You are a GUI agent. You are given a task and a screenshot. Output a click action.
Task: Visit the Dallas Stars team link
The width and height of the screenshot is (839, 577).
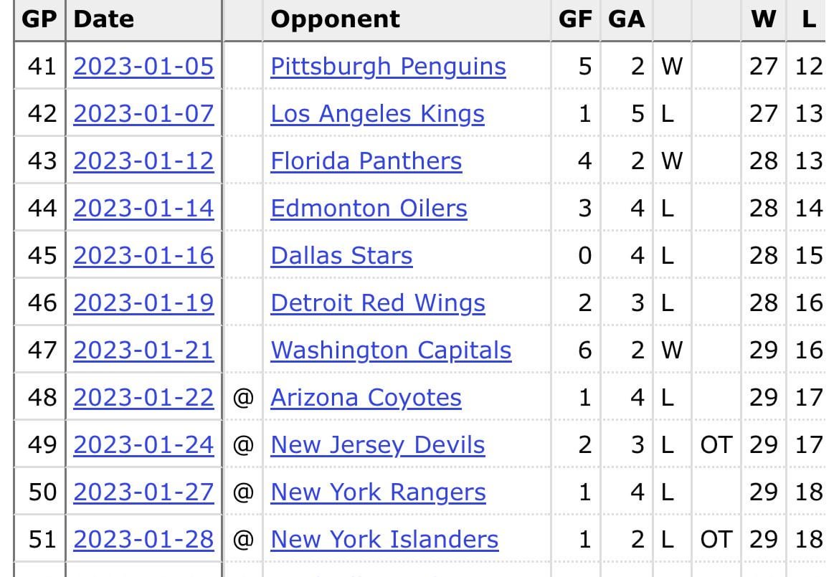341,256
